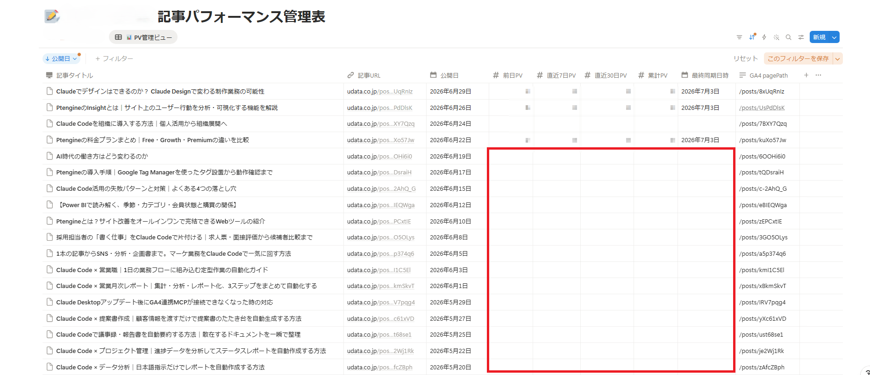Screen dimensions: 870x375
Task: Open view settings sliders icon
Action: tap(801, 37)
